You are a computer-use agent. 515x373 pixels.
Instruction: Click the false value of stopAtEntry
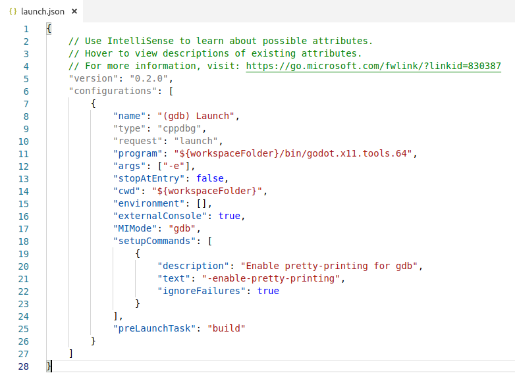pyautogui.click(x=210, y=178)
